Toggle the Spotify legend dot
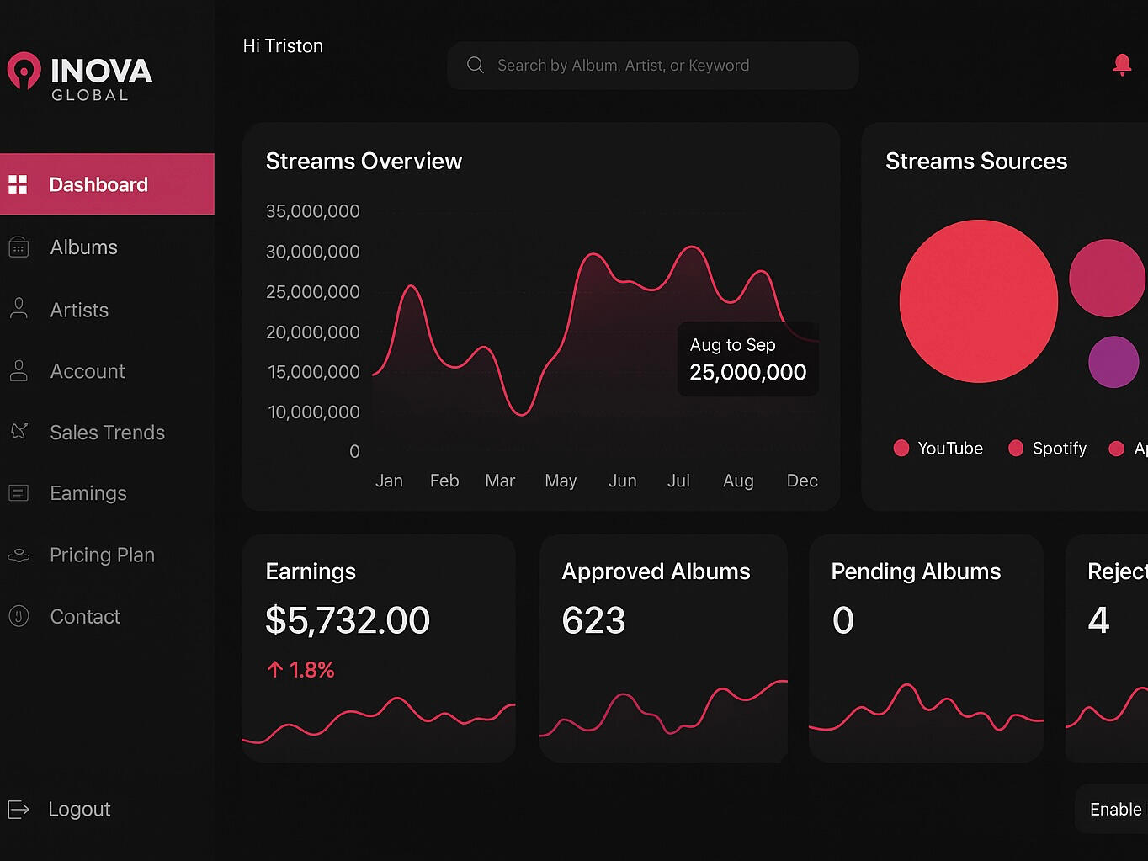Image resolution: width=1148 pixels, height=861 pixels. pos(1016,449)
